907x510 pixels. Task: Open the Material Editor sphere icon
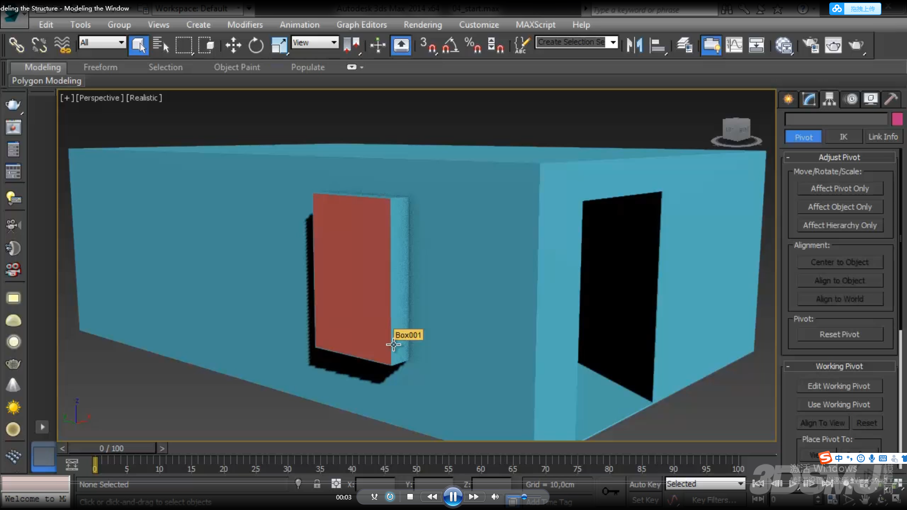coord(784,45)
